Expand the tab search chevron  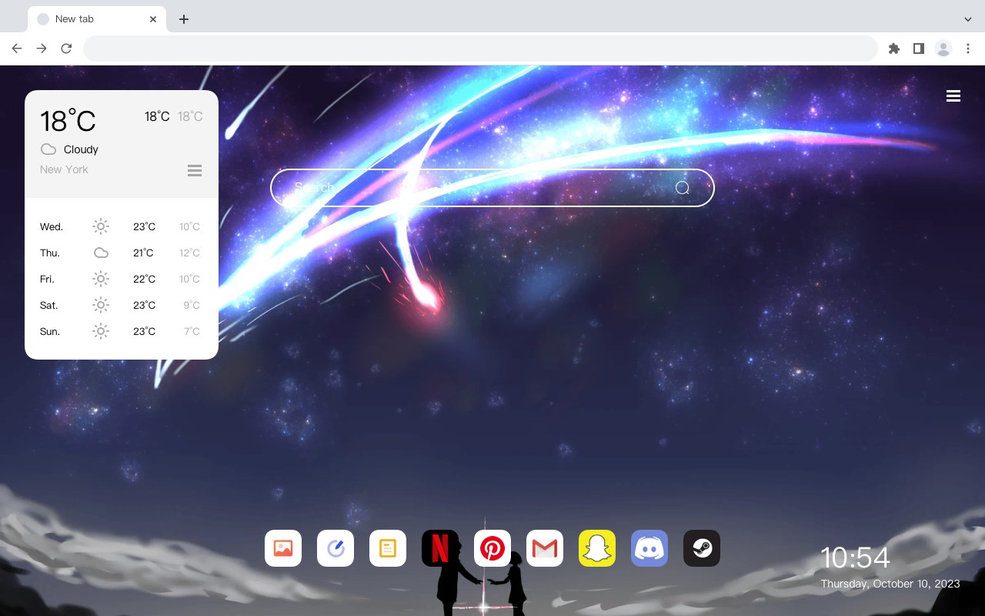point(968,19)
